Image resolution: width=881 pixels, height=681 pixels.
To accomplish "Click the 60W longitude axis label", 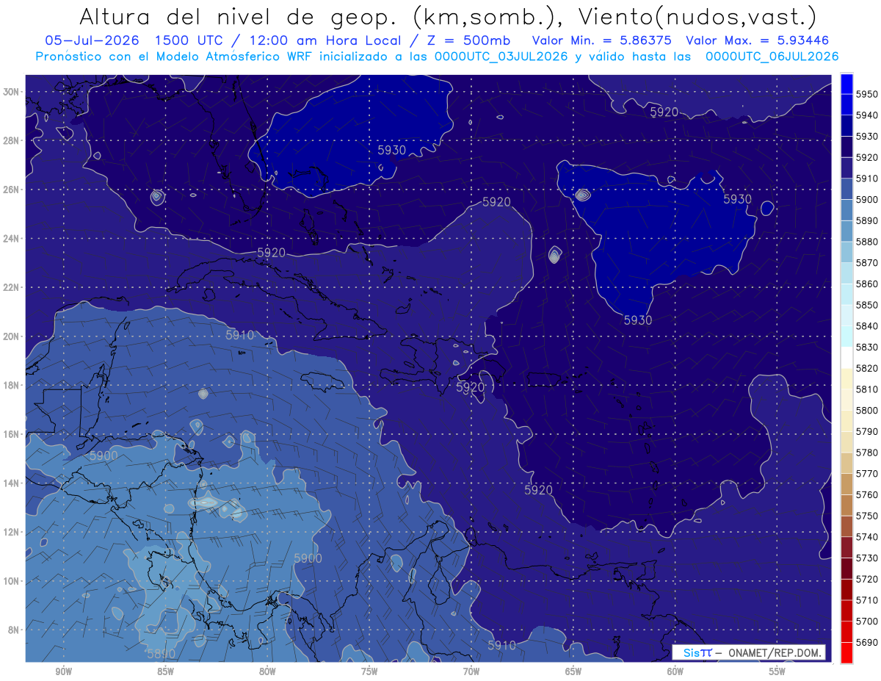I will (x=675, y=671).
